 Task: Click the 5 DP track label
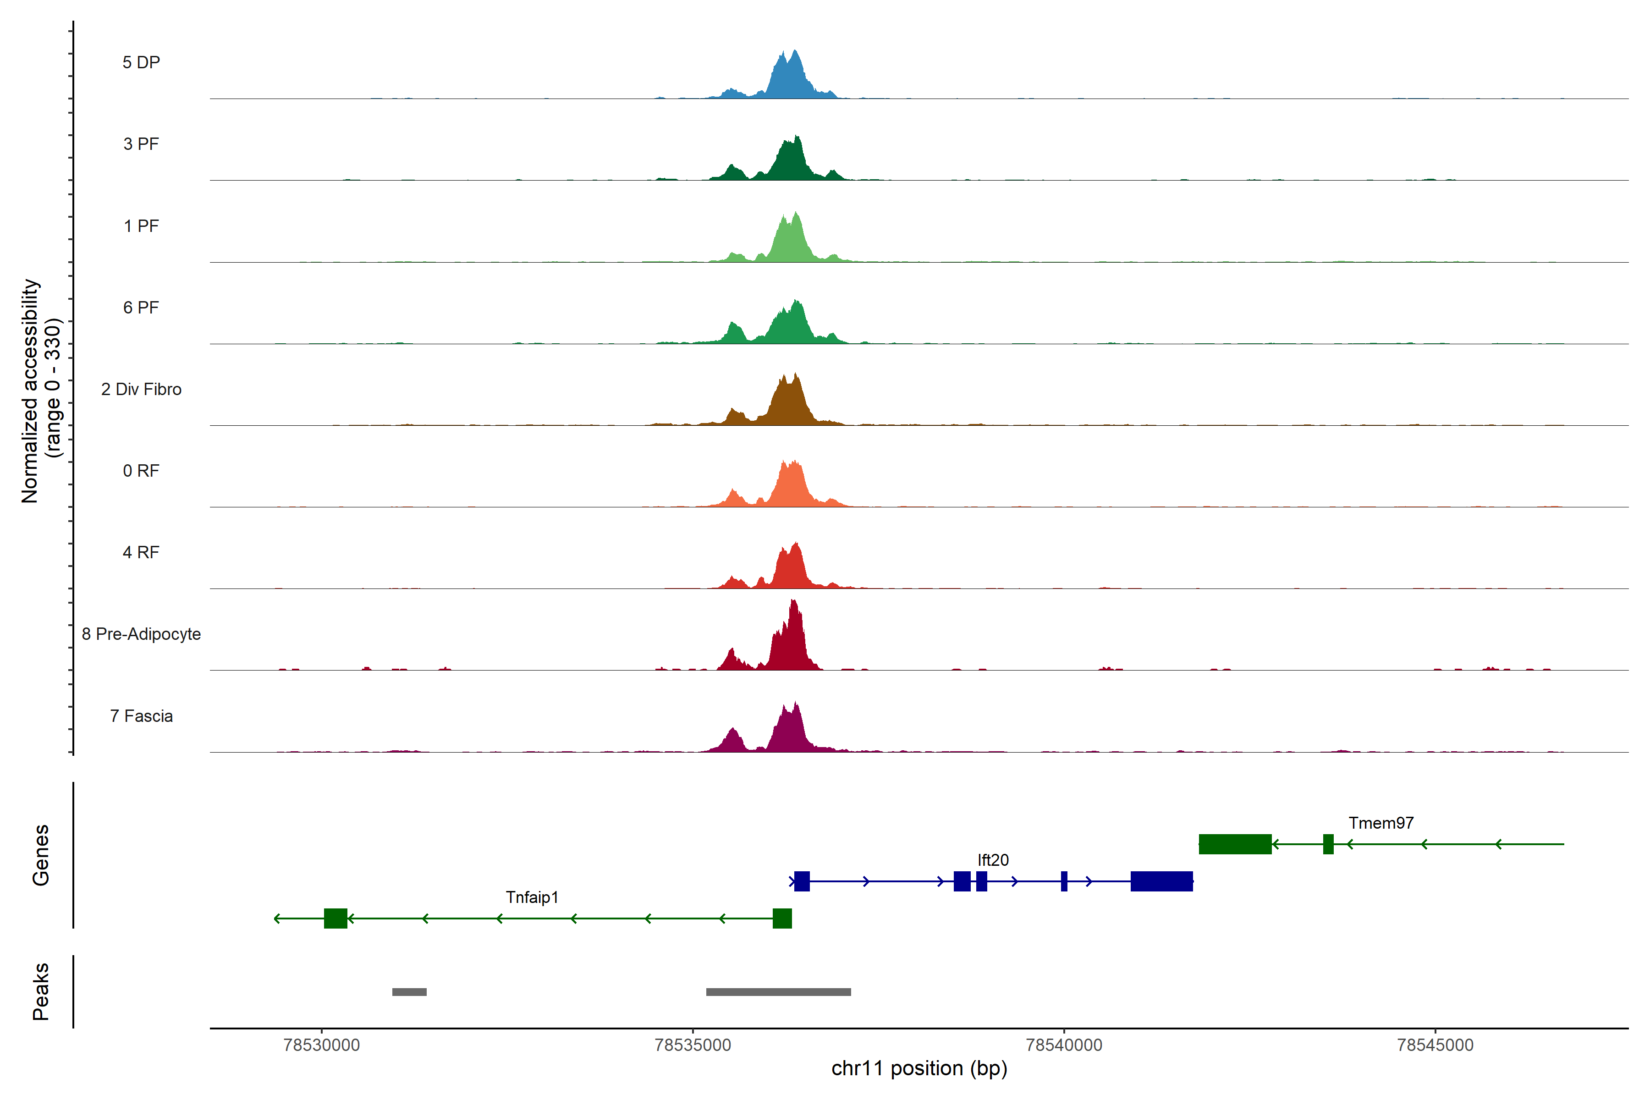pyautogui.click(x=141, y=62)
